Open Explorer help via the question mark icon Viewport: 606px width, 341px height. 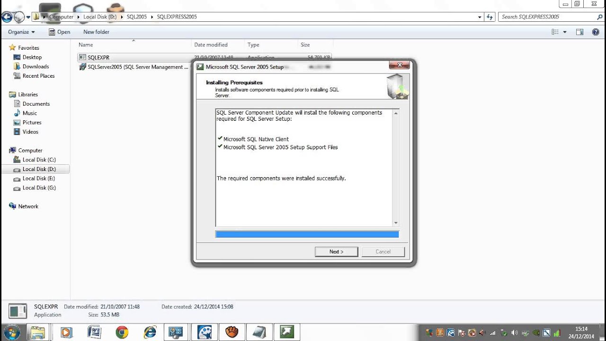(x=596, y=32)
